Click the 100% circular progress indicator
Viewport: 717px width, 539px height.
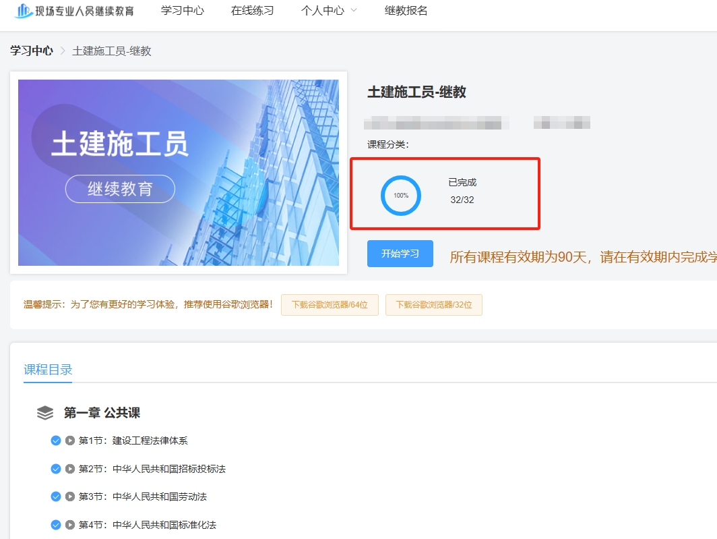coord(401,196)
